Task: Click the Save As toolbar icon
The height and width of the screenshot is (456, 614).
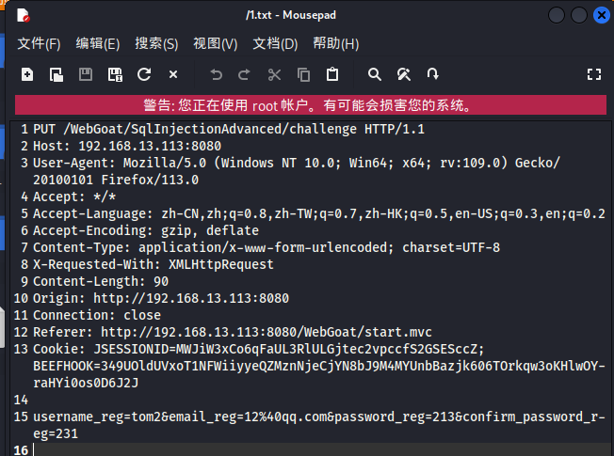Action: [x=115, y=74]
